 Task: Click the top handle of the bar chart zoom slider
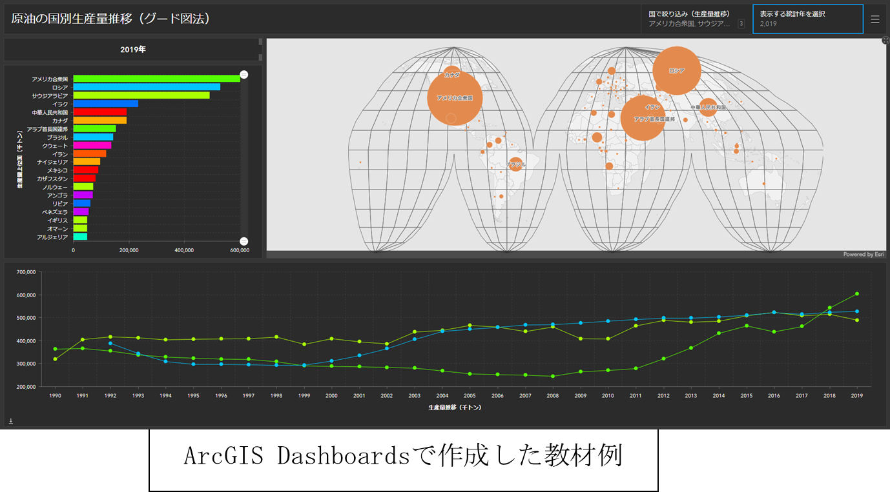[x=243, y=75]
